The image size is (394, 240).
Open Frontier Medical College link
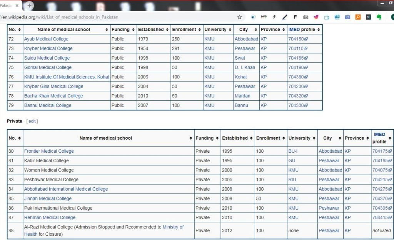49,151
